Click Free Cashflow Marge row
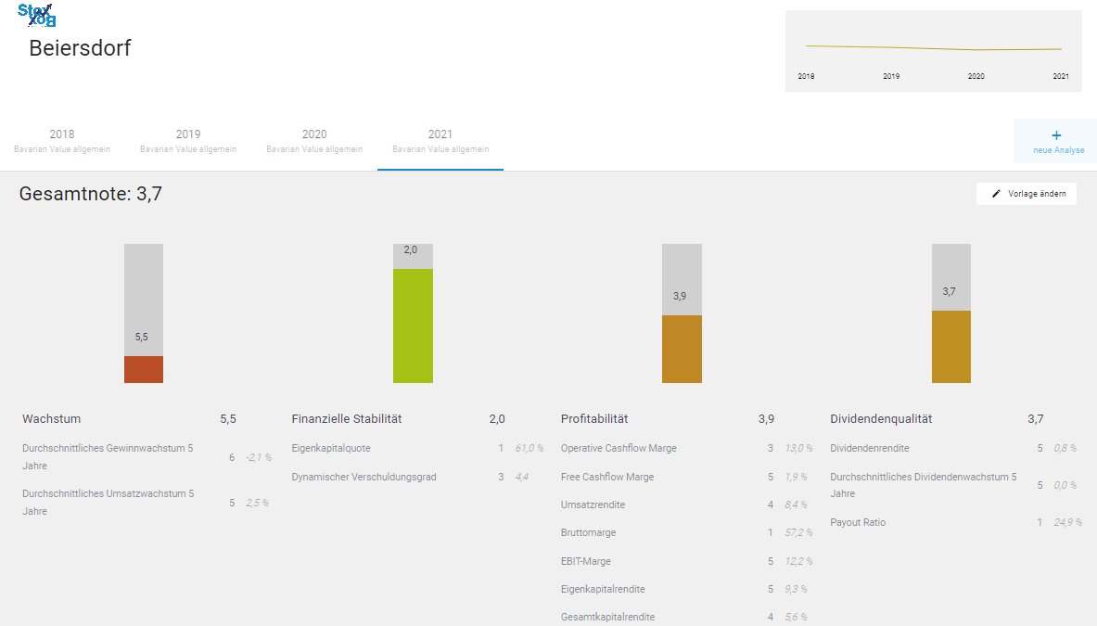This screenshot has height=626, width=1097. (686, 477)
